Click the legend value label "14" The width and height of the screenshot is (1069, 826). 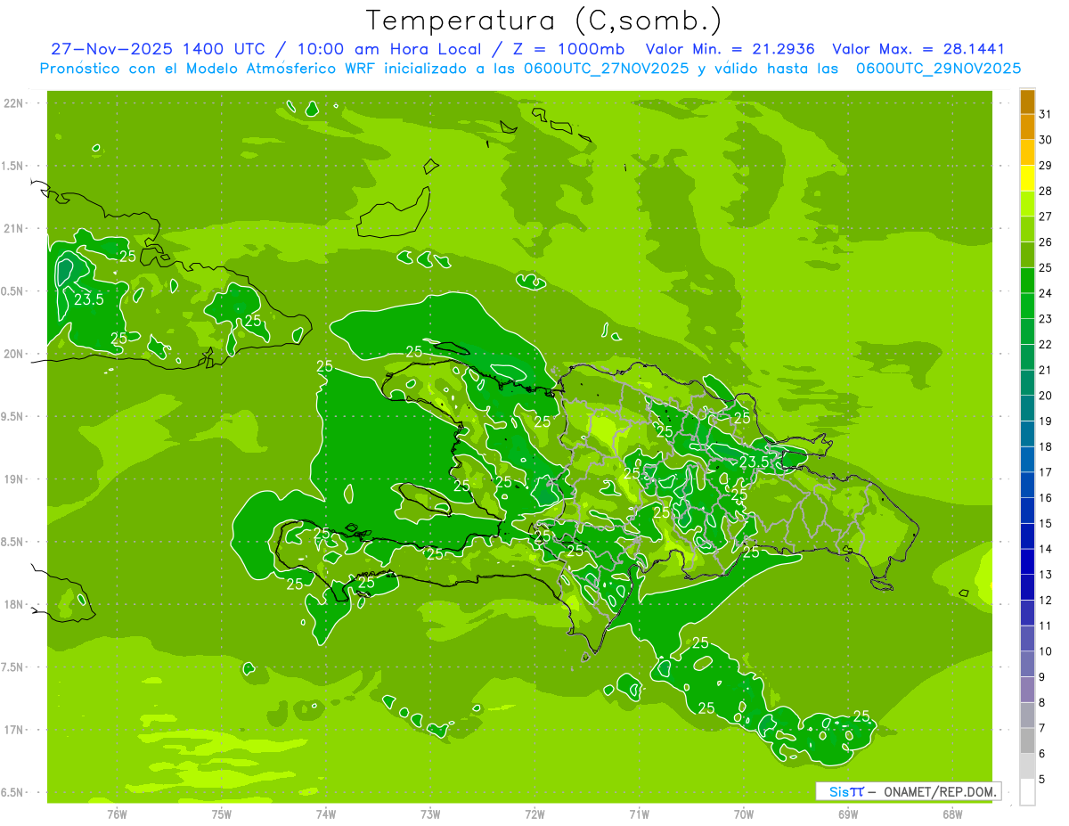coord(1046,549)
